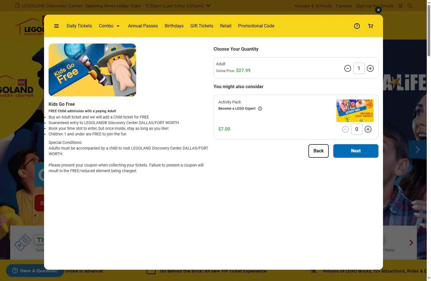Select the red chevron in the bottom card strip
The image size is (431, 281).
(x=411, y=243)
